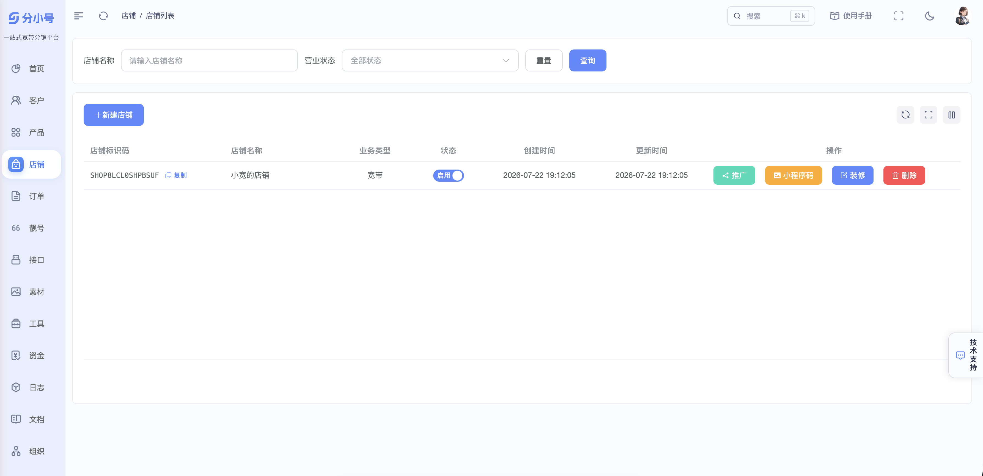Click the page reload icon beside breadcrumb
This screenshot has width=983, height=476.
103,16
